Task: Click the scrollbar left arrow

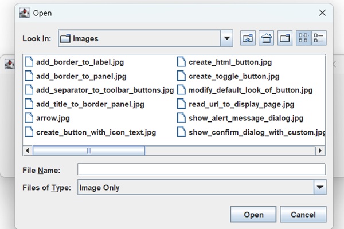Action: [x=28, y=151]
